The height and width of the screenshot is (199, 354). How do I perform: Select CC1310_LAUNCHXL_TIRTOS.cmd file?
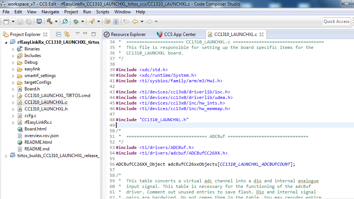[57, 96]
